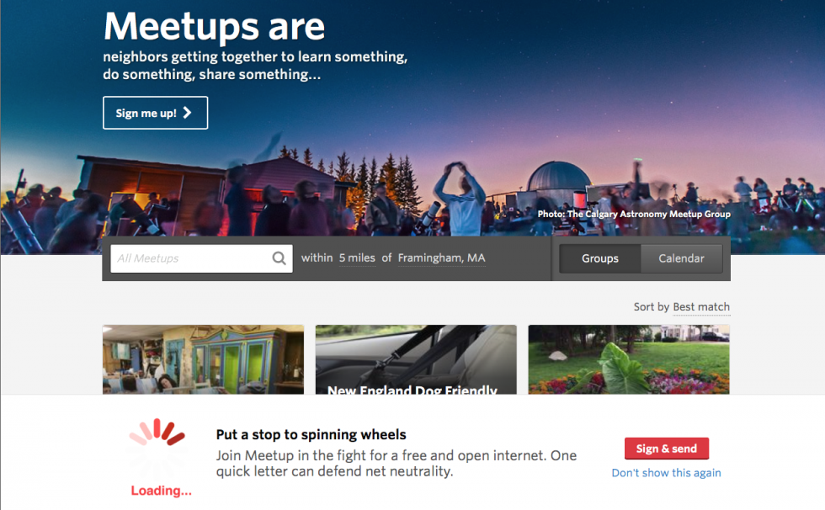The height and width of the screenshot is (510, 825).
Task: Focus the All Meetups search field
Action: pyautogui.click(x=201, y=258)
